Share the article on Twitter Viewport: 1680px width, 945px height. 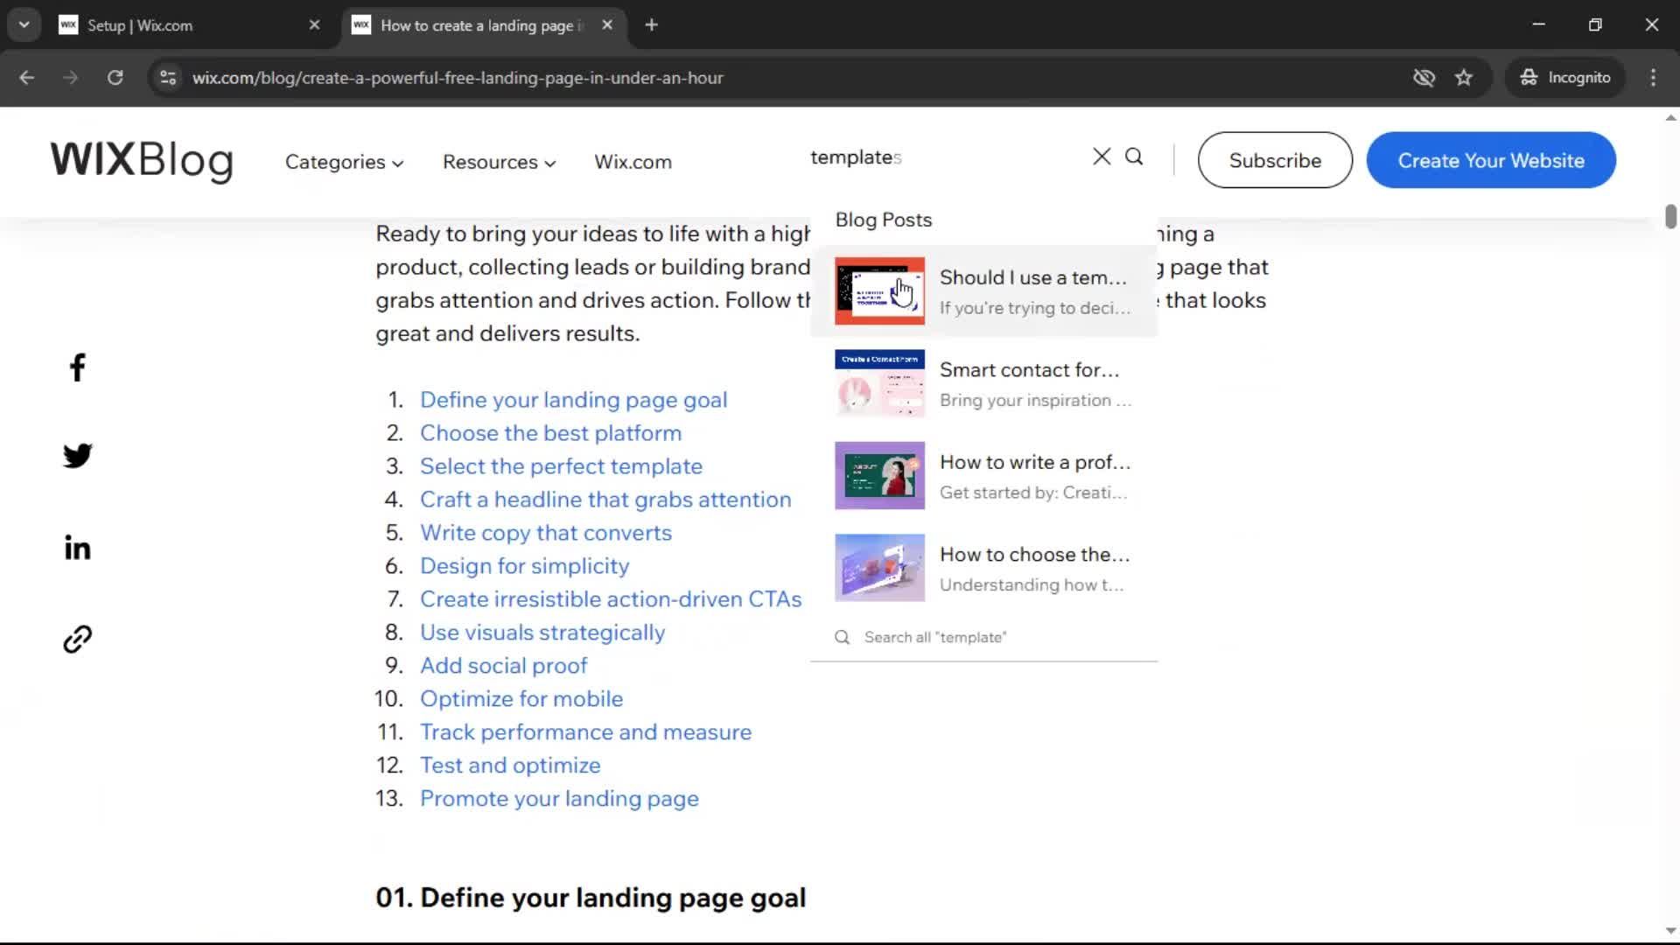tap(77, 456)
